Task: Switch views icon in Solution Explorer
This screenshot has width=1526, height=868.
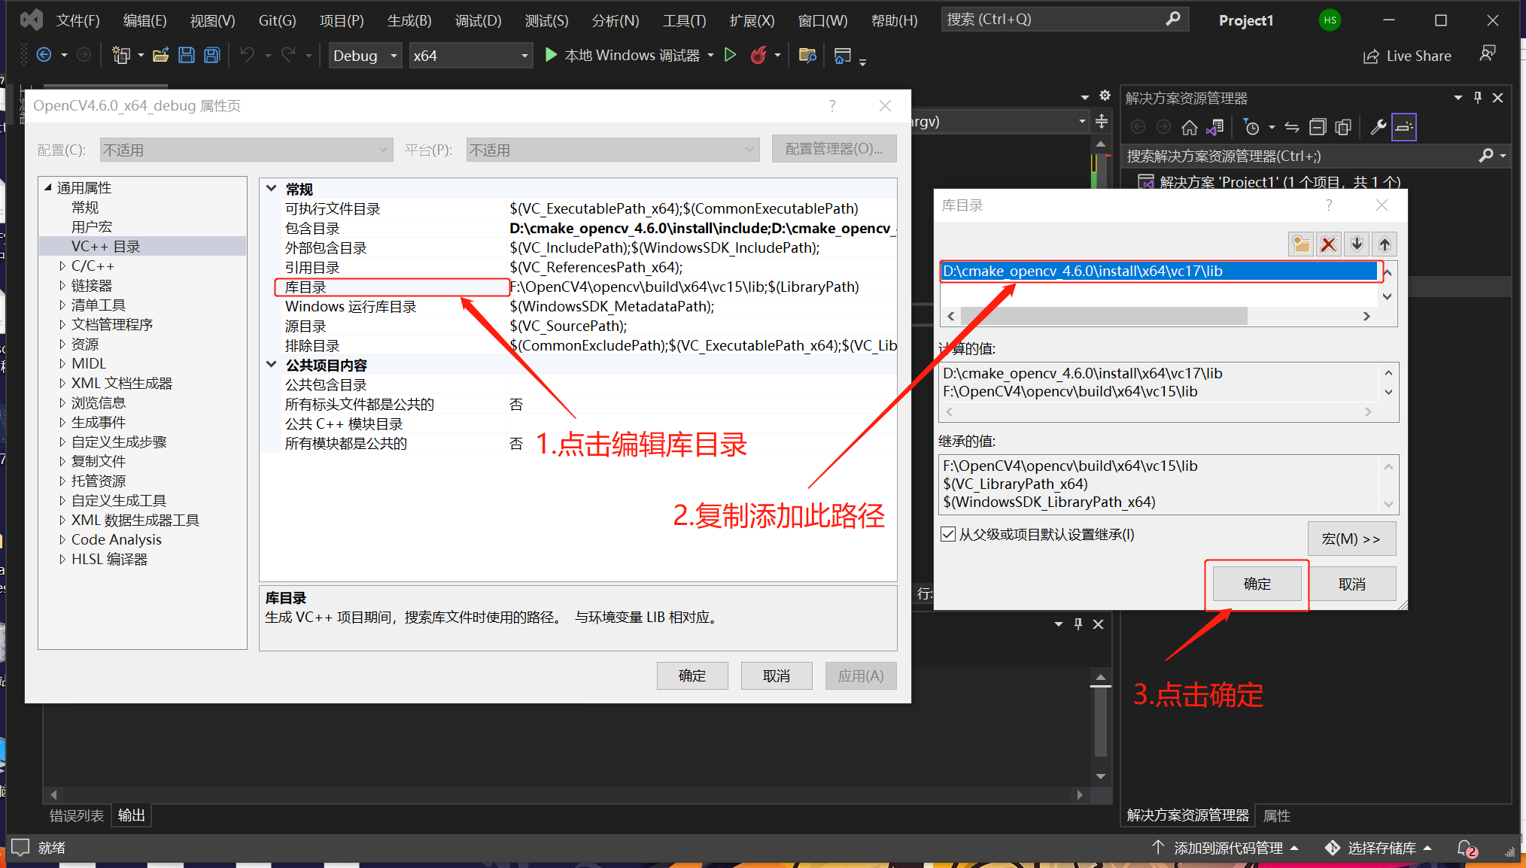Action: pyautogui.click(x=1214, y=127)
